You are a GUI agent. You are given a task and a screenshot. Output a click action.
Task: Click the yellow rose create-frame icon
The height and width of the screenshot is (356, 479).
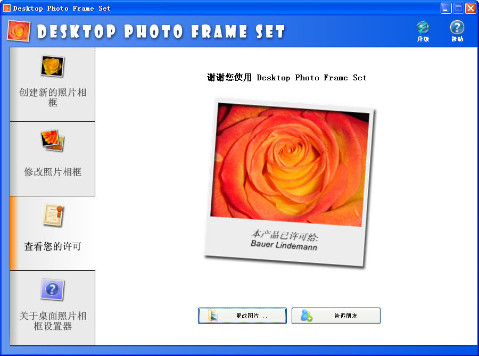click(x=53, y=67)
